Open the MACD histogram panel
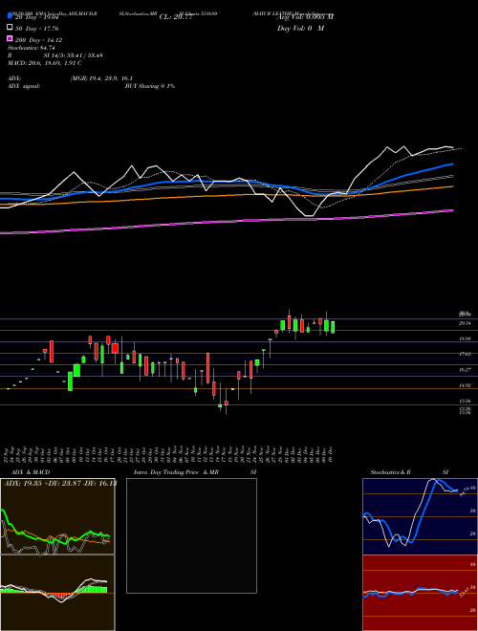Screen dimensions: 478x631 [57, 593]
